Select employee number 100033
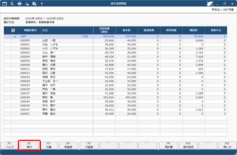This screenshot has height=155, width=237. [x=25, y=85]
